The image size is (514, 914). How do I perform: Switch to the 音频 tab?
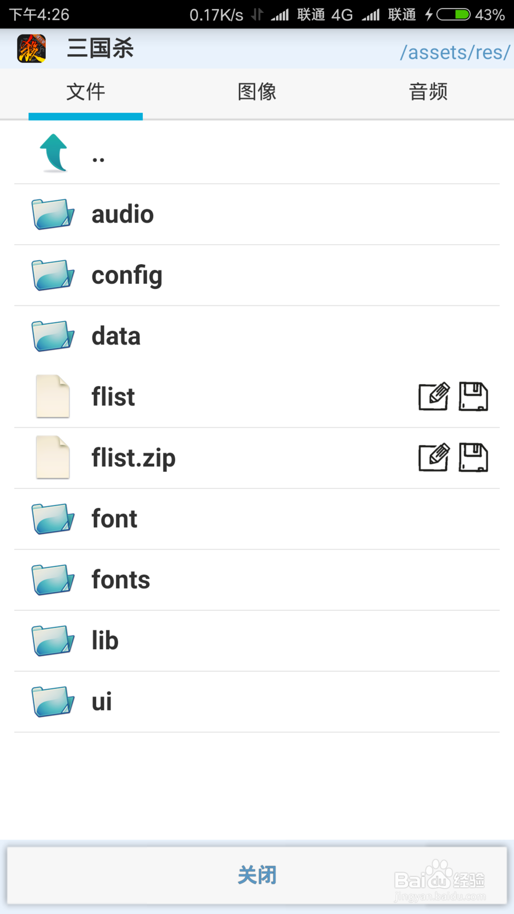(x=428, y=92)
